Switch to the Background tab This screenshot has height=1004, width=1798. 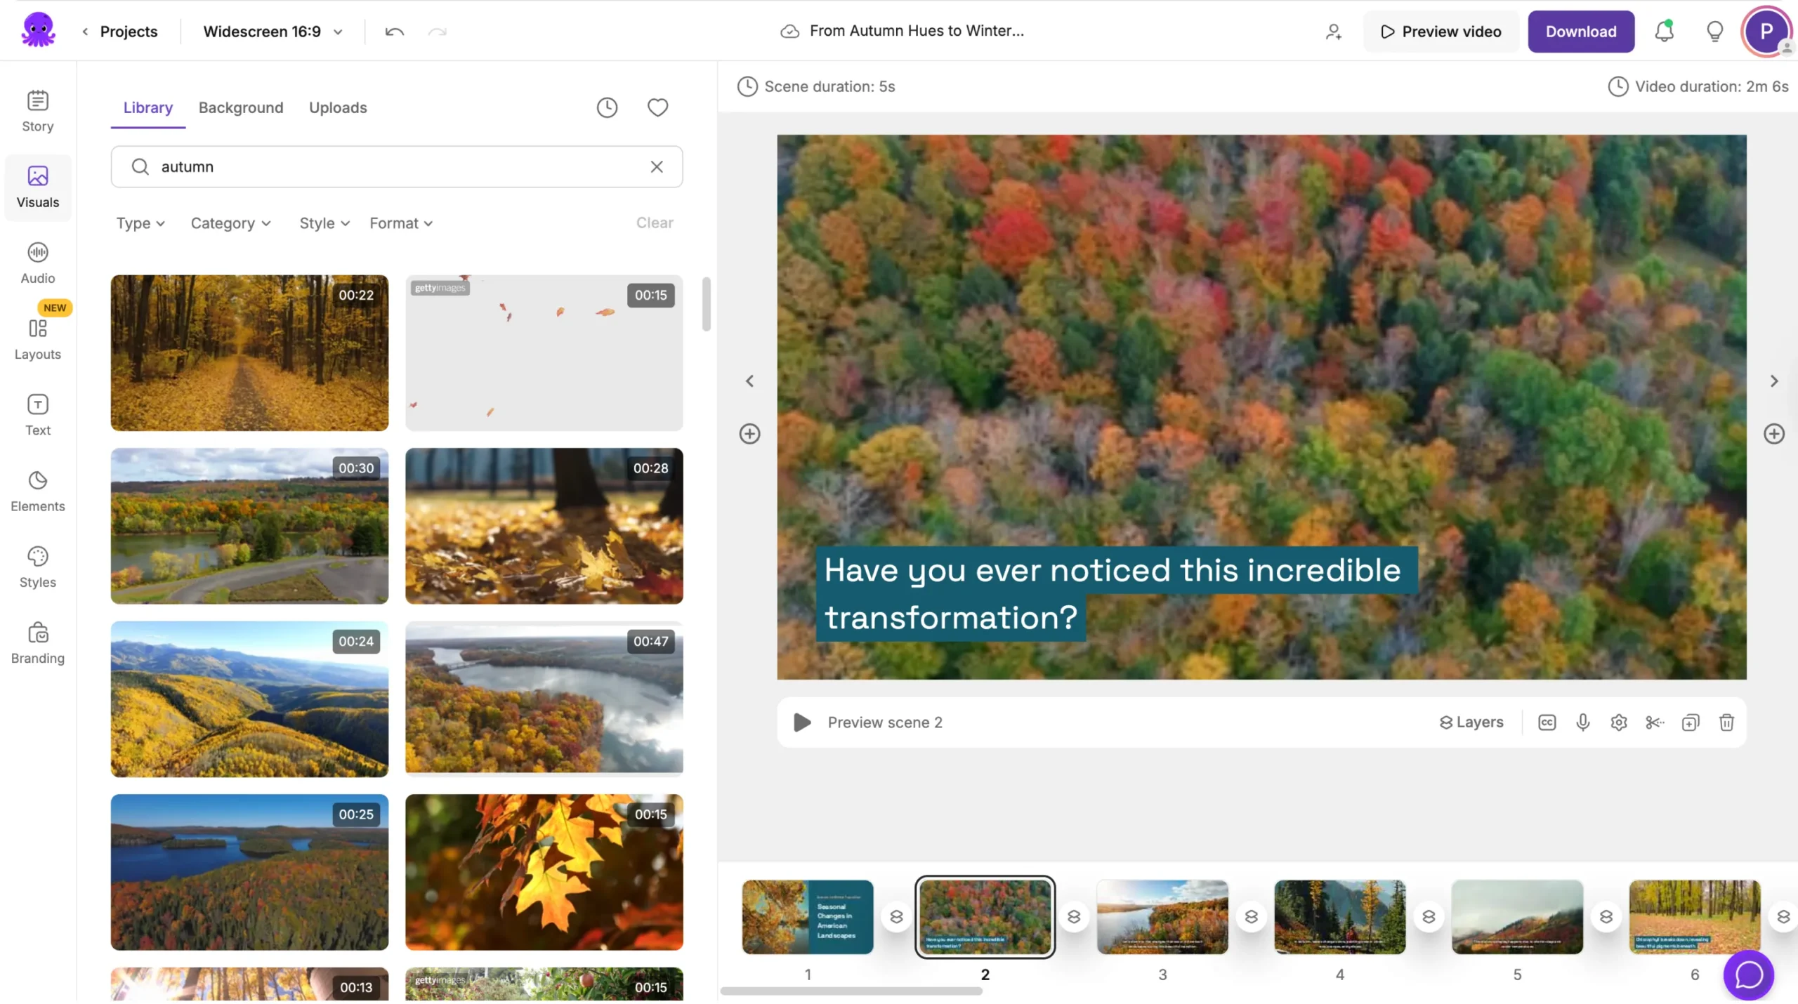[x=241, y=107]
